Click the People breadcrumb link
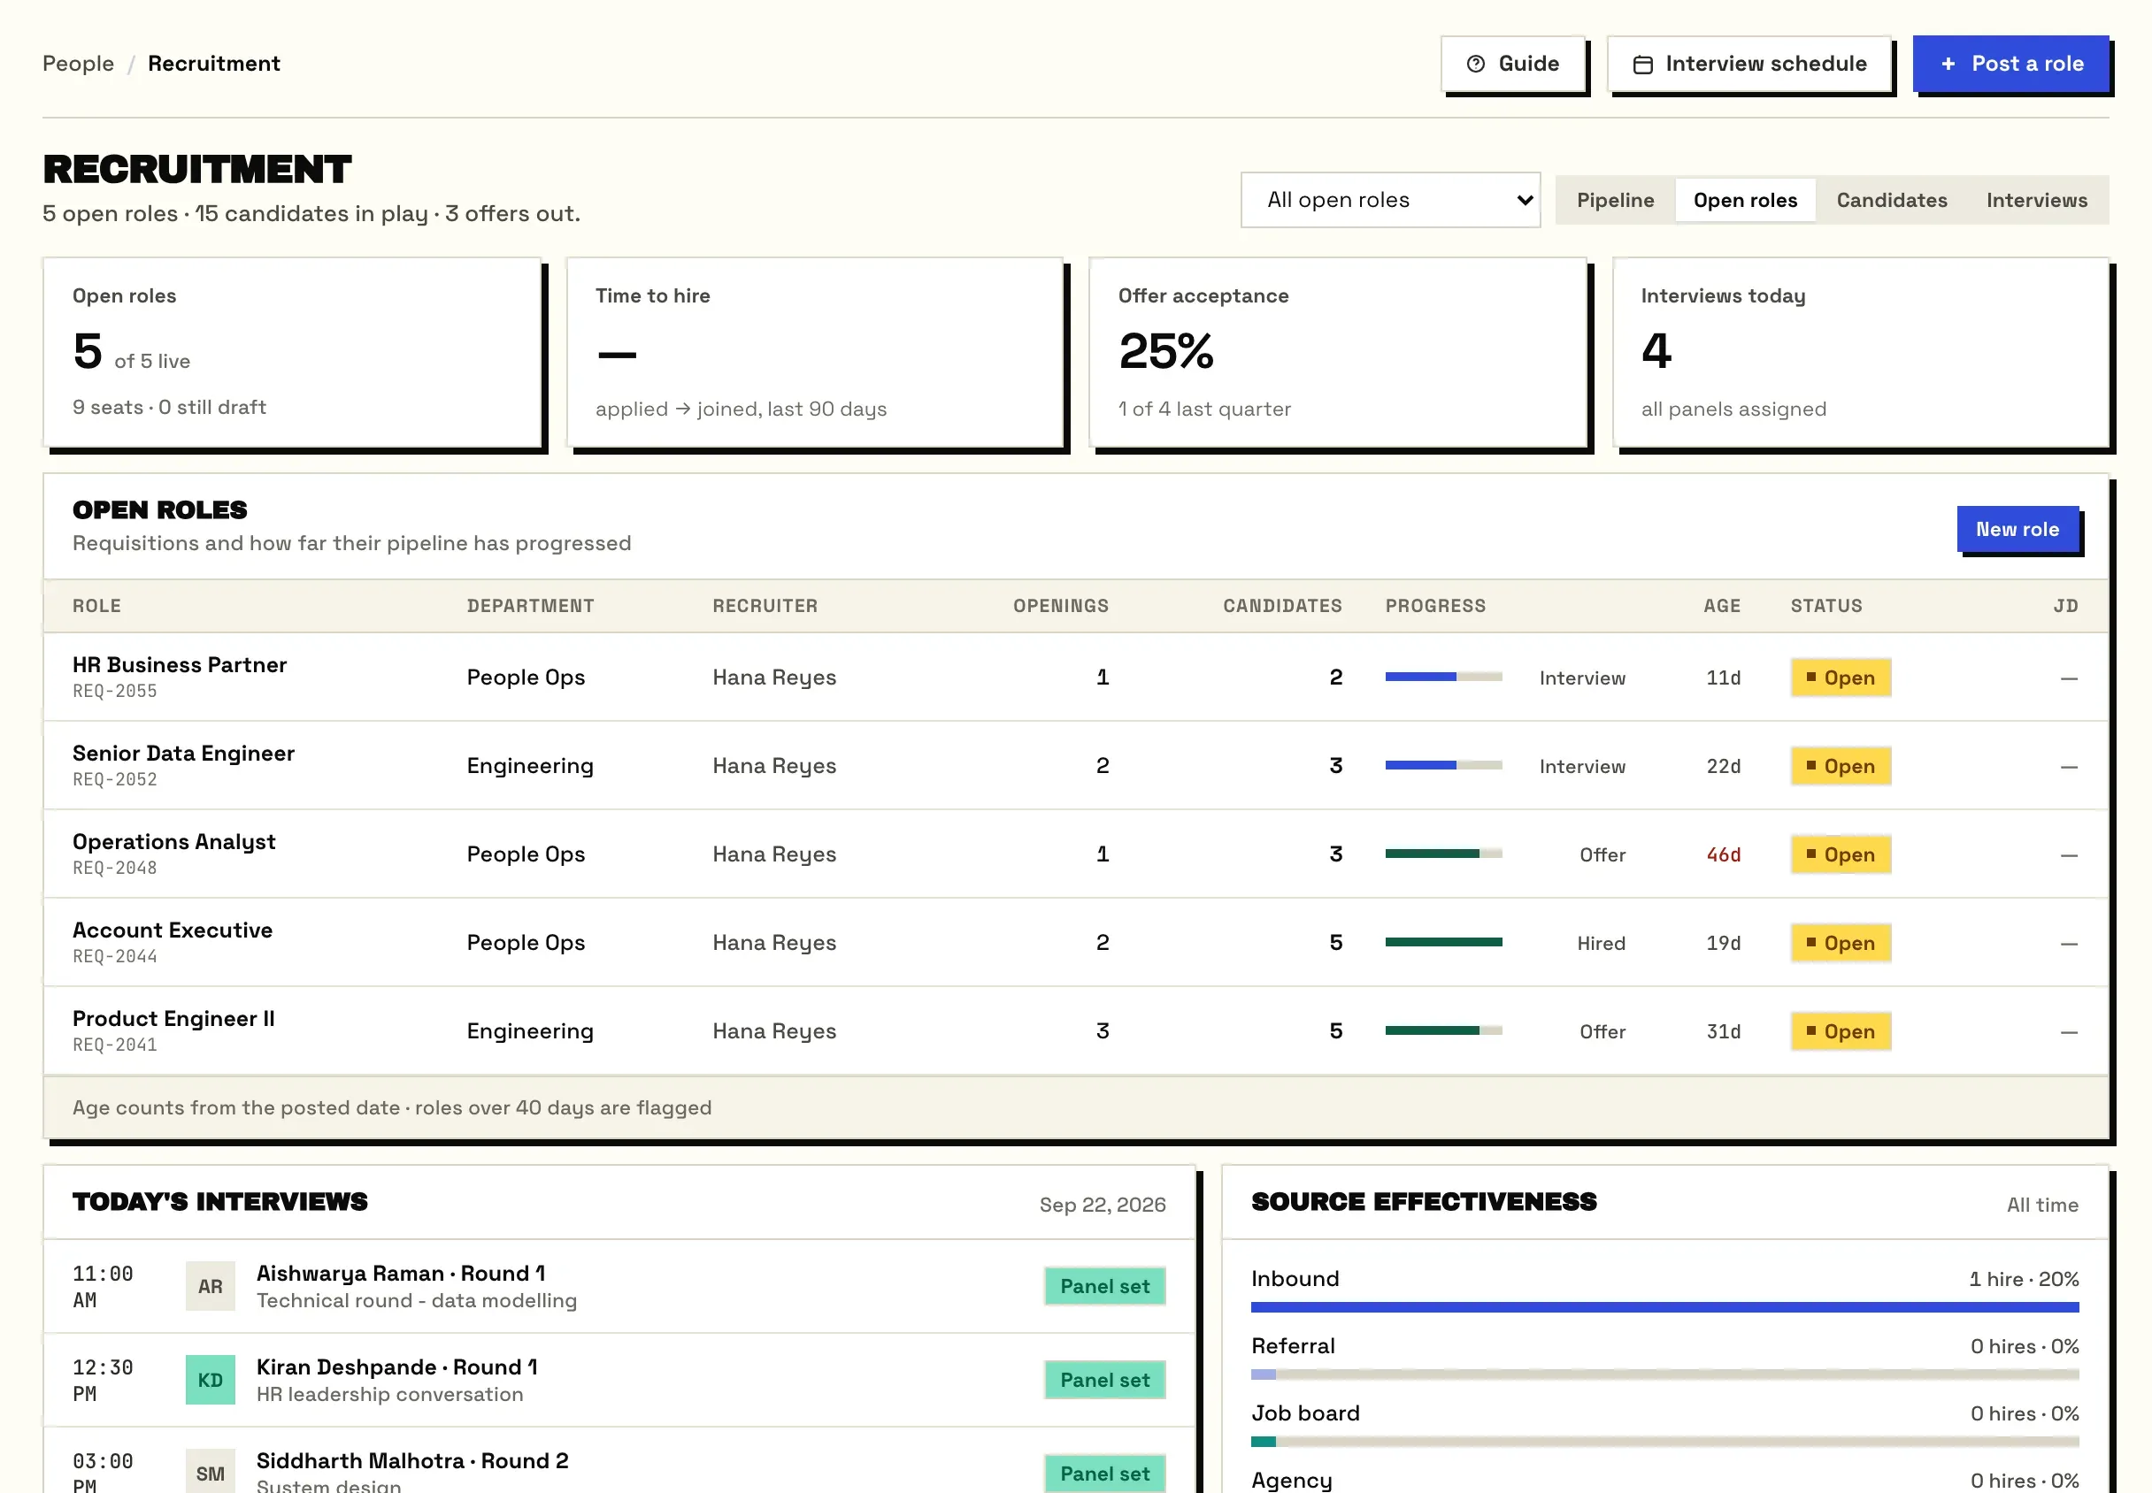The image size is (2152, 1493). [x=78, y=64]
